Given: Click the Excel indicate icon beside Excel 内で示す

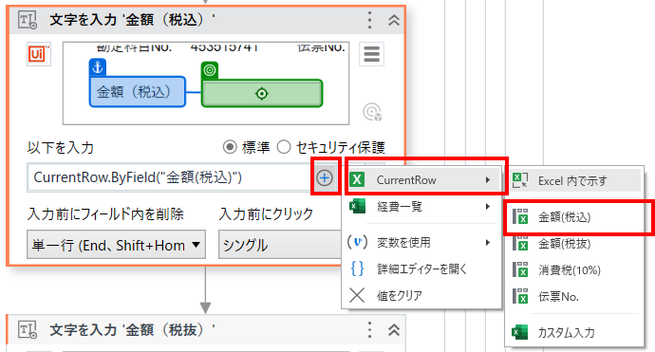Looking at the screenshot, I should tap(520, 181).
